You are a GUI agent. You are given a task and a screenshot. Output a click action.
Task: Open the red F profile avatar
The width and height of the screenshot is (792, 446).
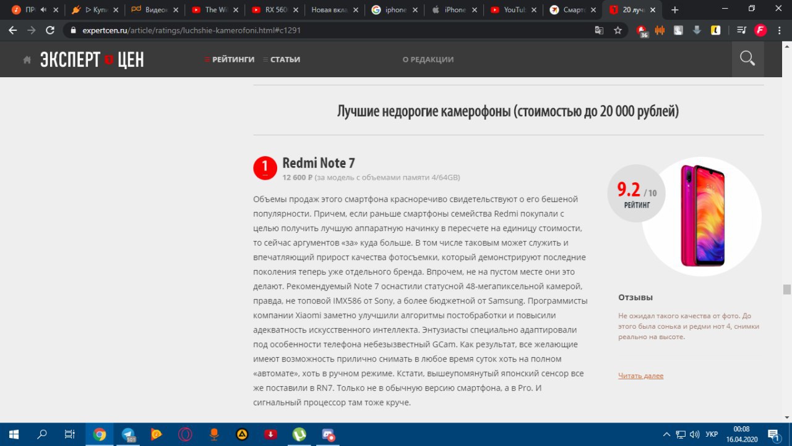coord(760,30)
